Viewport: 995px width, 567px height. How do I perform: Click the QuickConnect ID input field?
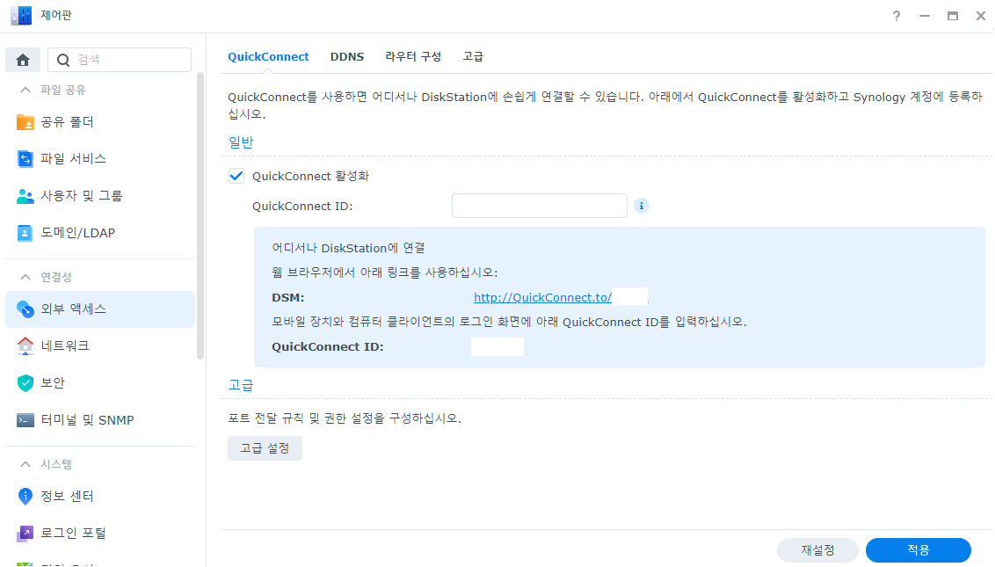click(x=540, y=206)
